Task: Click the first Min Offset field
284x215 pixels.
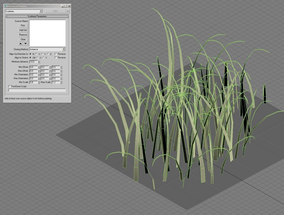Action: click(x=33, y=67)
